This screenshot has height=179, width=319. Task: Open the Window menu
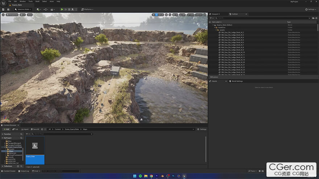[x=22, y=1]
